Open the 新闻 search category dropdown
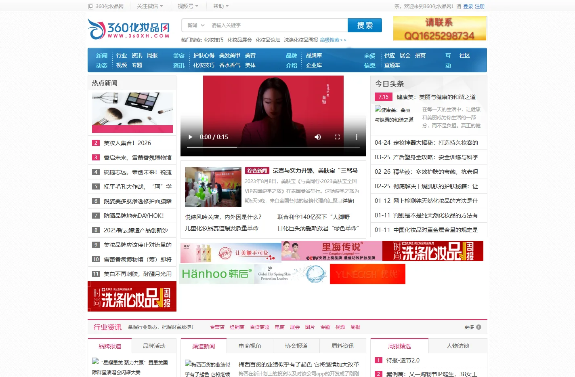 (196, 25)
